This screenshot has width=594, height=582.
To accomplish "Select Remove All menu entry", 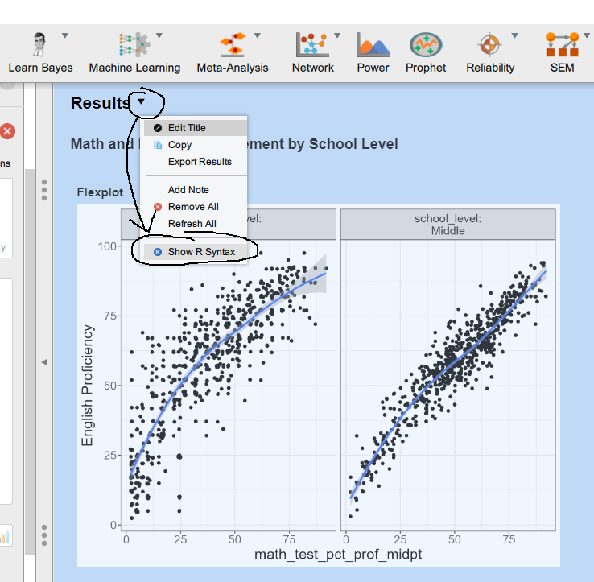I will click(196, 207).
